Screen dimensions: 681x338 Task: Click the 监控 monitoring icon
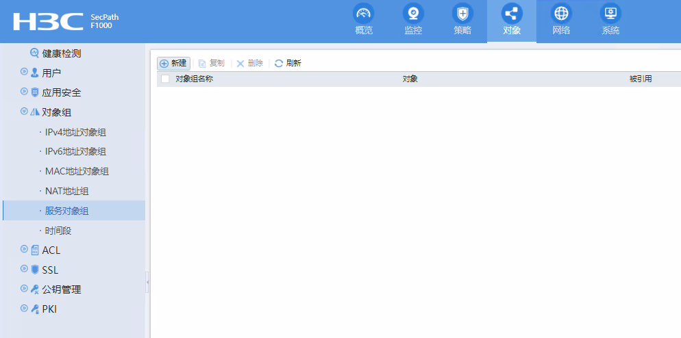[x=413, y=14]
